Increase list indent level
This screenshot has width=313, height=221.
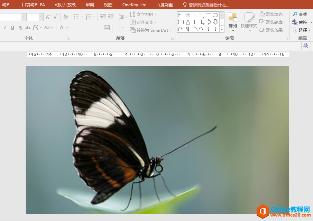coord(111,17)
